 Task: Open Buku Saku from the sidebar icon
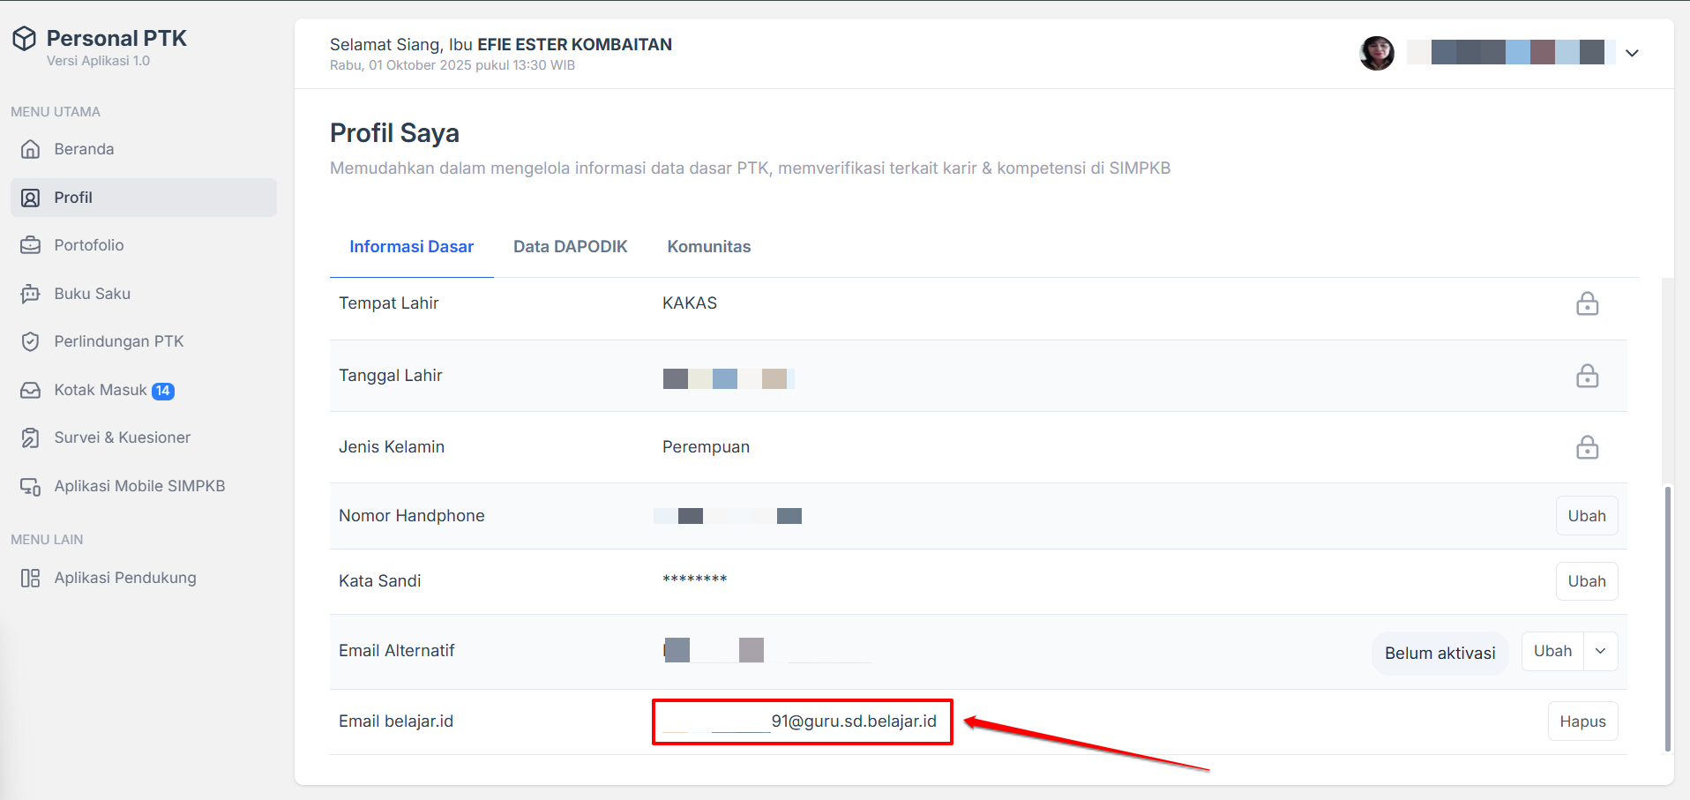(31, 294)
